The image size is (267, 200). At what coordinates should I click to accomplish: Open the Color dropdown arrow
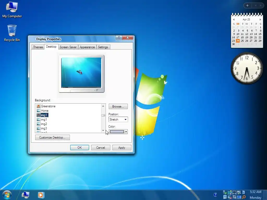(x=126, y=132)
